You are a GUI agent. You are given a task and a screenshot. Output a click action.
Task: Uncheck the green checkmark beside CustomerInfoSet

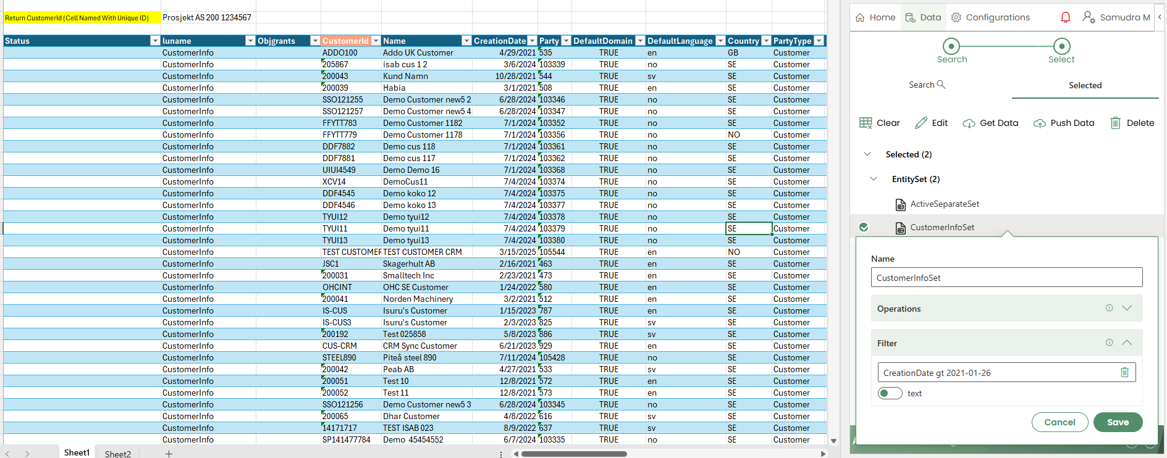[864, 227]
